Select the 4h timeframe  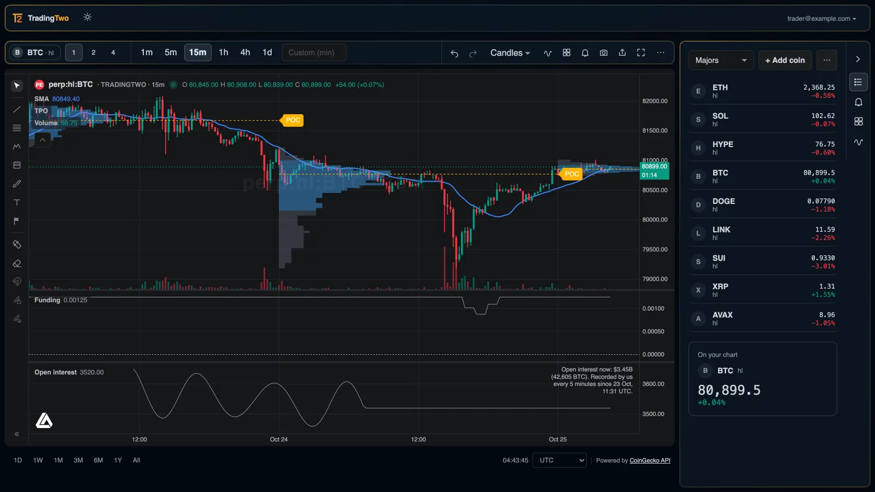(x=245, y=52)
